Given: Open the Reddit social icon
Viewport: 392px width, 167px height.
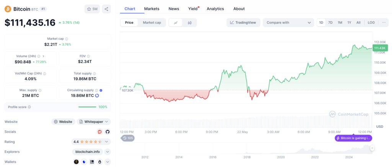Looking at the screenshot, I should point(100,132).
